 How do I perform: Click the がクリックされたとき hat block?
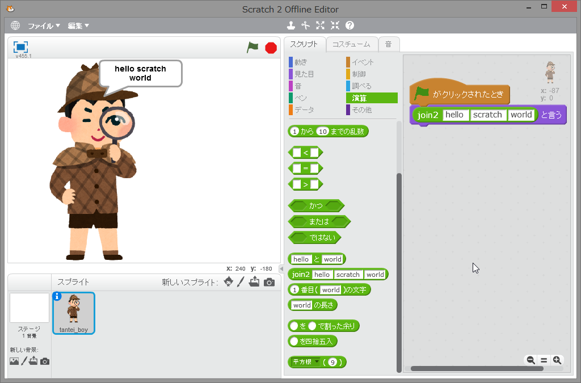coord(460,92)
